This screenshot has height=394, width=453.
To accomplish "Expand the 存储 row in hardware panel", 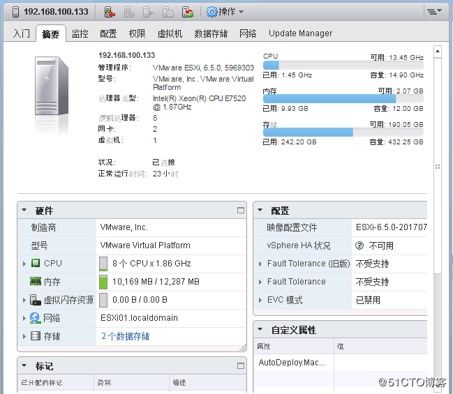I will [24, 336].
